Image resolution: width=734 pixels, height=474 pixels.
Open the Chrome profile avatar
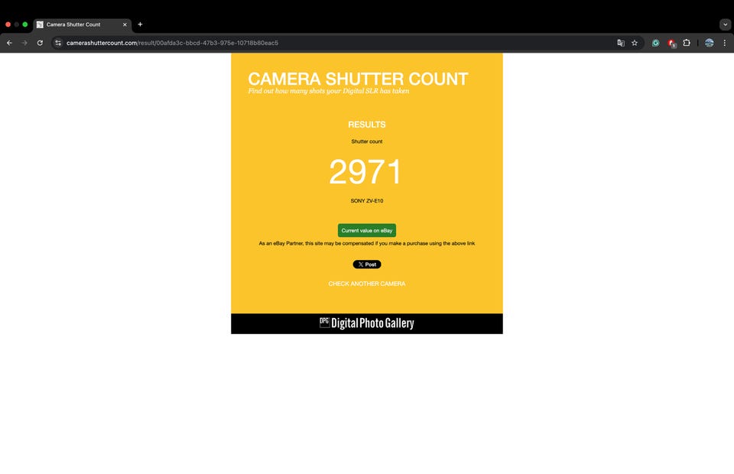point(710,43)
